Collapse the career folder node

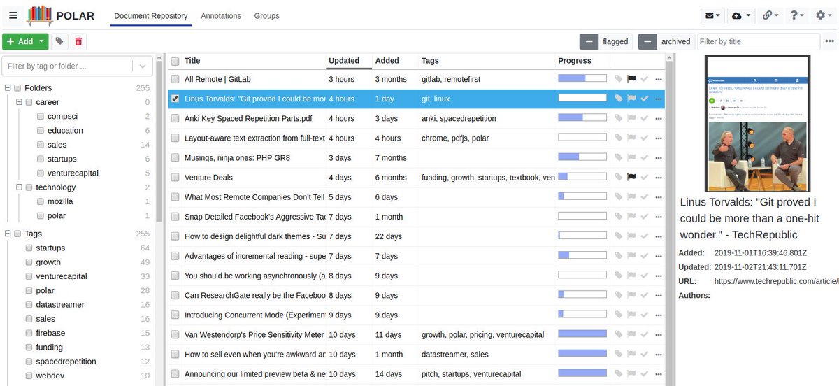(19, 102)
